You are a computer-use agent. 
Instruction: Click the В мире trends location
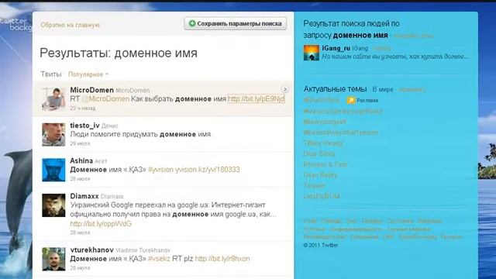click(382, 90)
